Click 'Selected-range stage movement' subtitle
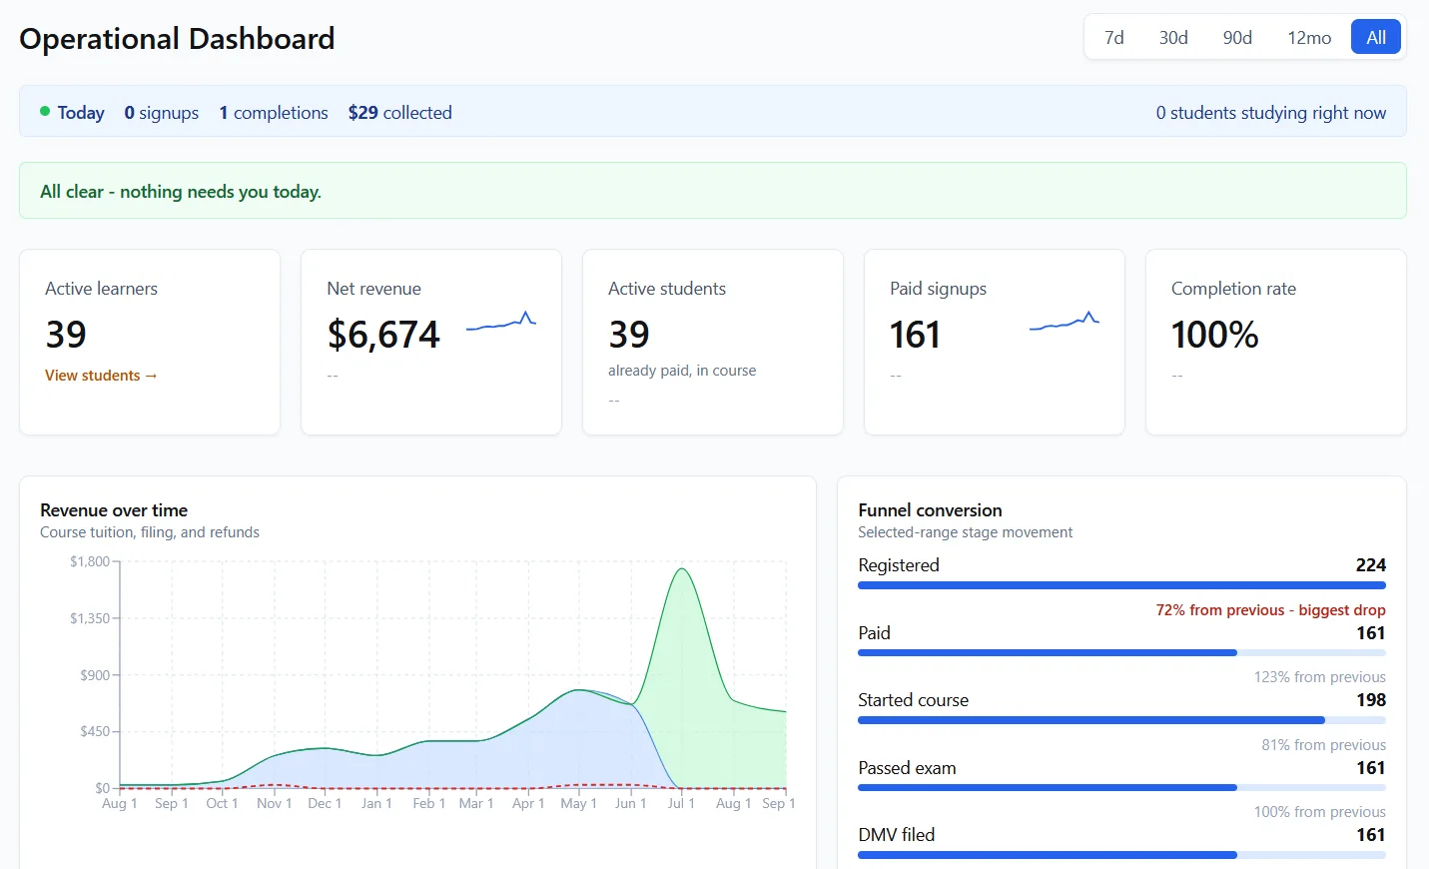1429x869 pixels. pyautogui.click(x=965, y=532)
